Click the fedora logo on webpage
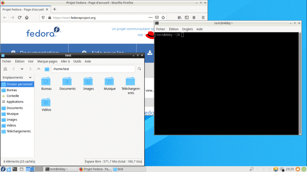The height and width of the screenshot is (172, 307). click(x=43, y=32)
